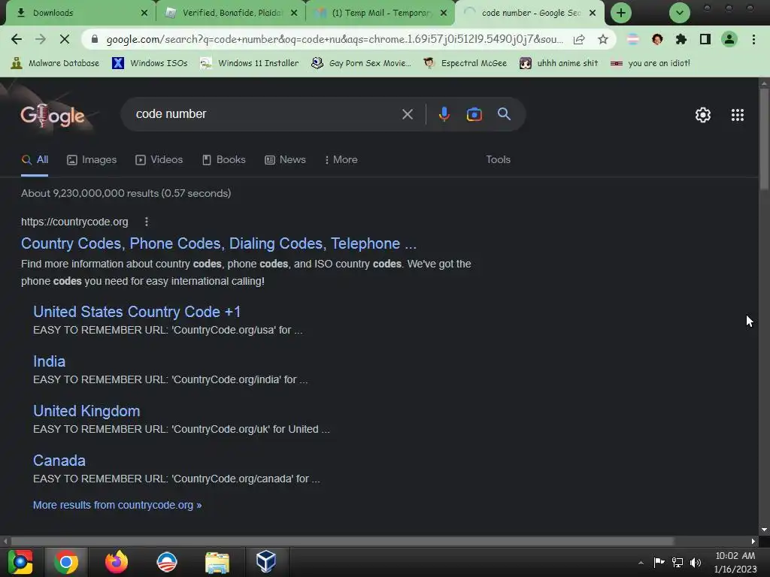Expand the tab search dropdown
The width and height of the screenshot is (770, 577).
point(680,13)
